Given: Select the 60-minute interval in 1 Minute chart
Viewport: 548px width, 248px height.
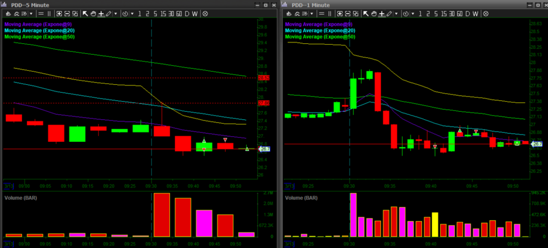Looking at the screenshot, I should (x=460, y=13).
